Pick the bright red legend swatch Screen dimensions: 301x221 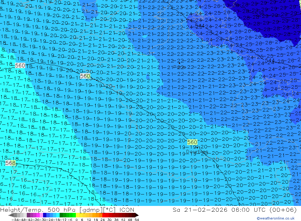(104, 215)
